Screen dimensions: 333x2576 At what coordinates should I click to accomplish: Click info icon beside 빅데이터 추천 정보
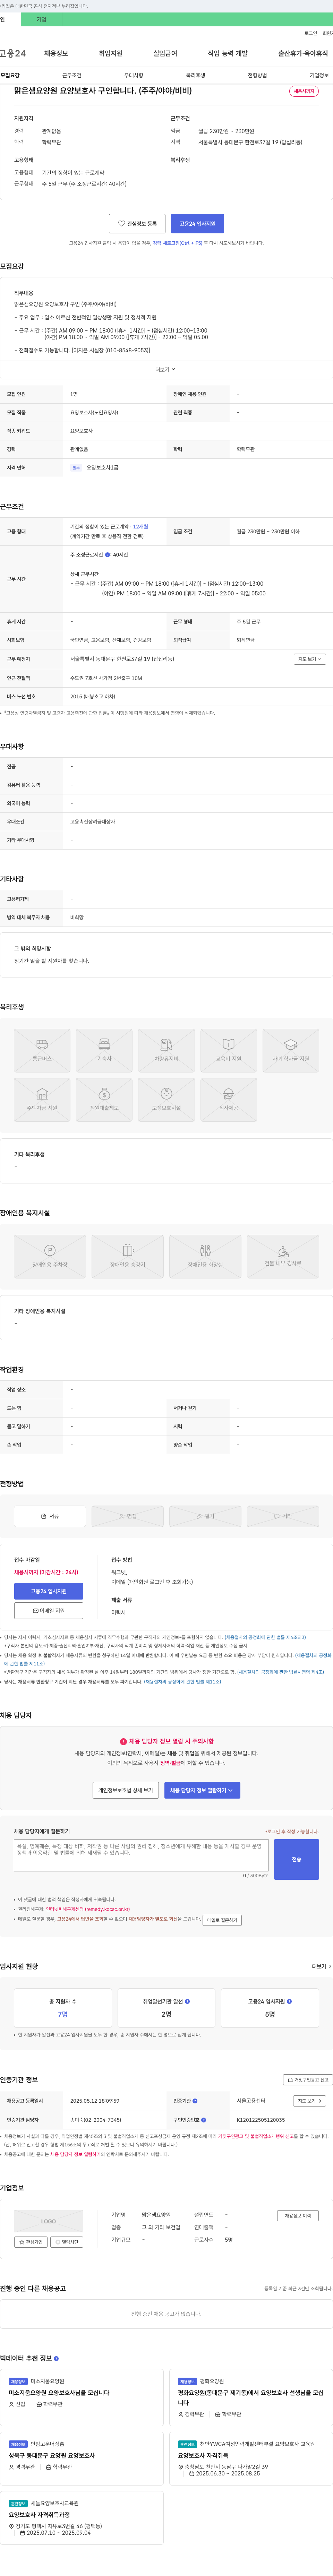56,2358
